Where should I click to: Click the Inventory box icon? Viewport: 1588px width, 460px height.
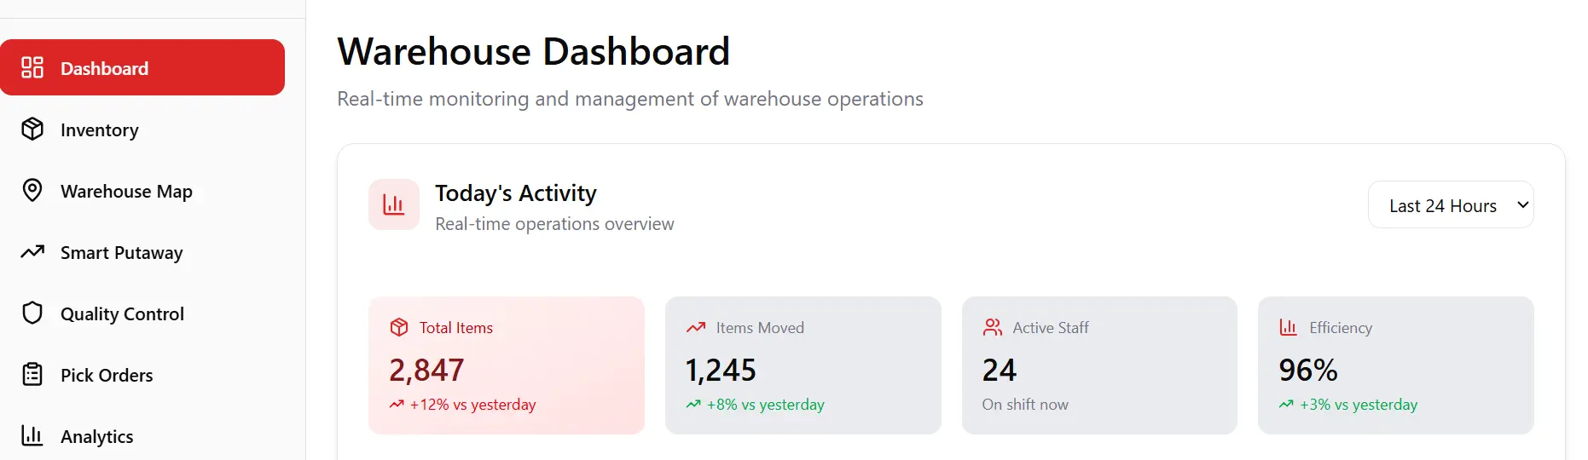pos(32,129)
